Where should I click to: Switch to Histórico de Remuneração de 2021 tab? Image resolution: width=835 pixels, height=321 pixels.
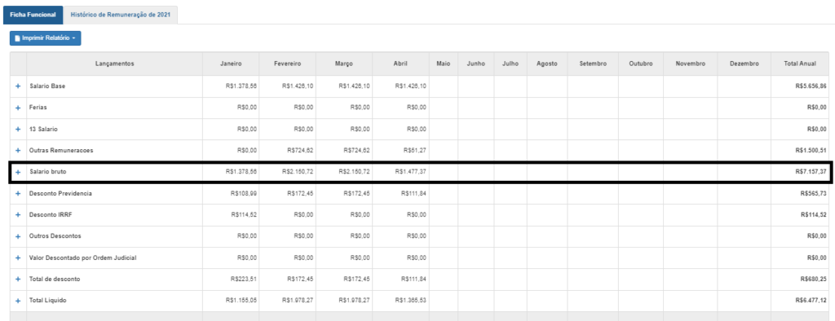[121, 15]
